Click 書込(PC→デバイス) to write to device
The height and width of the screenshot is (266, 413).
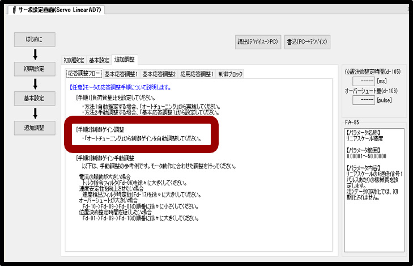pos(307,42)
